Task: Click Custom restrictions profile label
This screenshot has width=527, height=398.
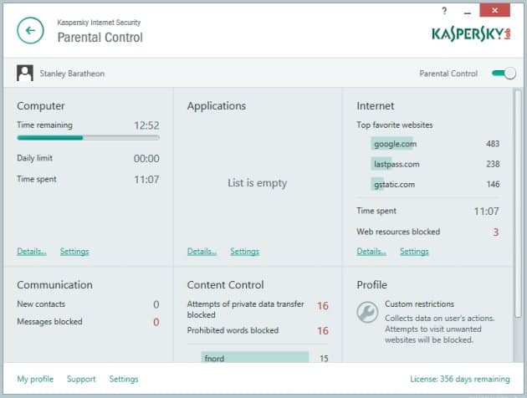Action: 419,304
